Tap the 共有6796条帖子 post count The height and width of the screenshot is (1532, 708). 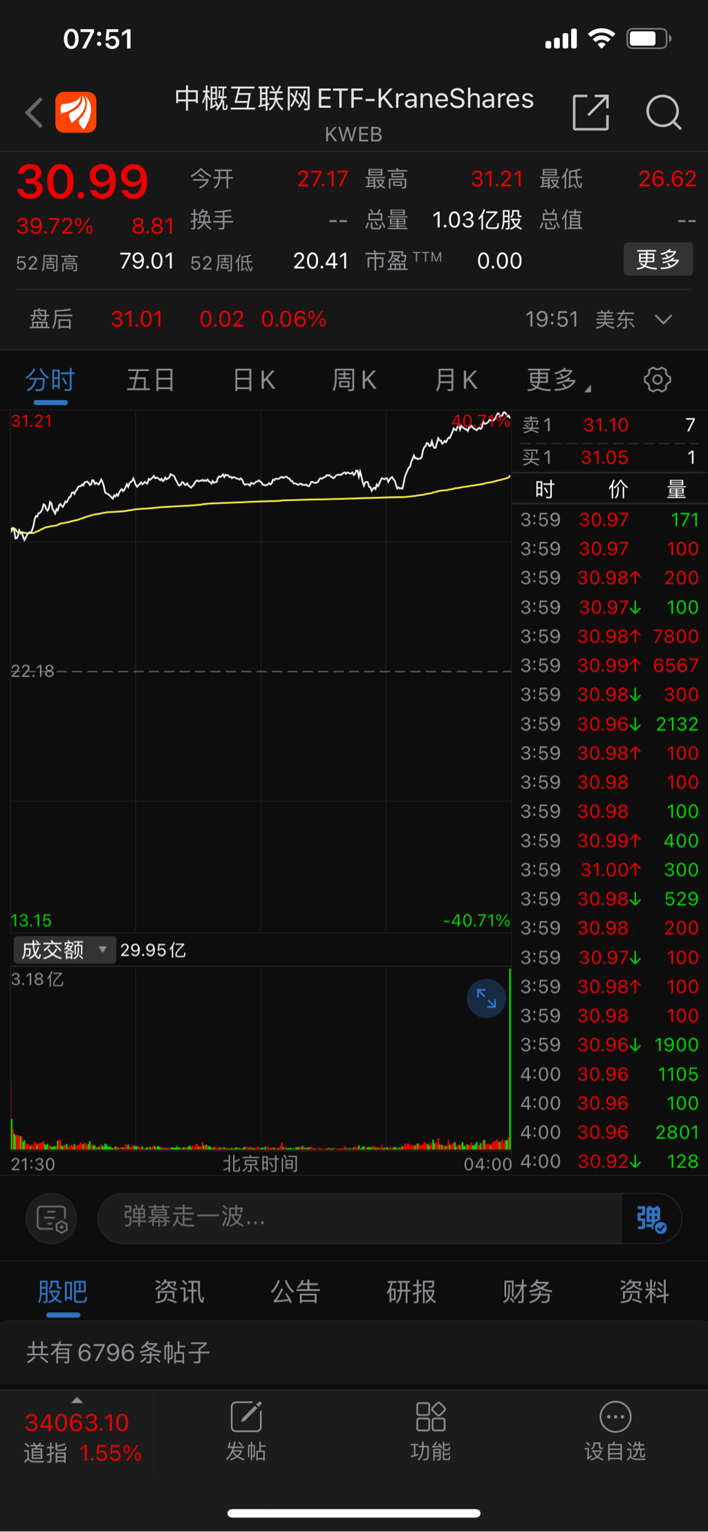point(118,1352)
